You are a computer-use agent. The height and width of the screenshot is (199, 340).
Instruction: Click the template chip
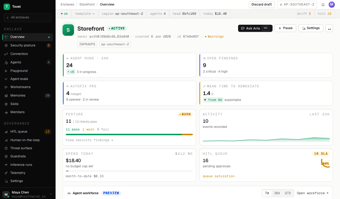point(85,14)
